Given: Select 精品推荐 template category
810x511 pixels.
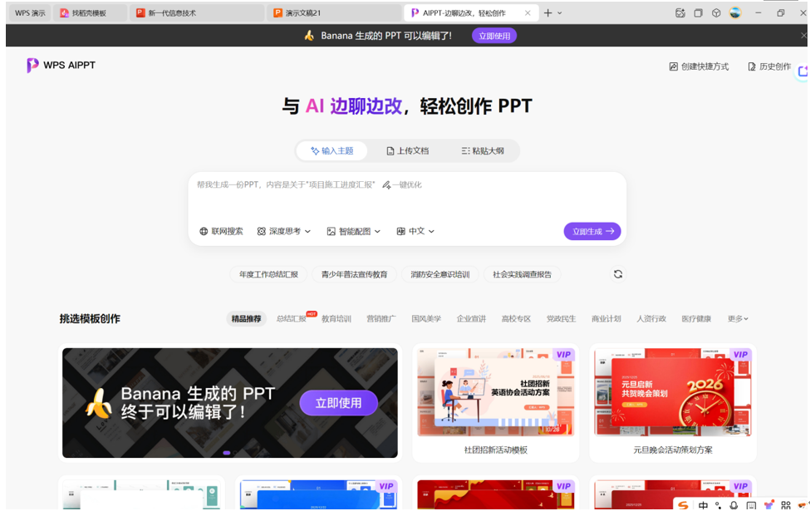Looking at the screenshot, I should (x=247, y=319).
